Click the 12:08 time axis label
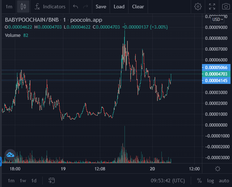The image size is (232, 187). [x=100, y=169]
